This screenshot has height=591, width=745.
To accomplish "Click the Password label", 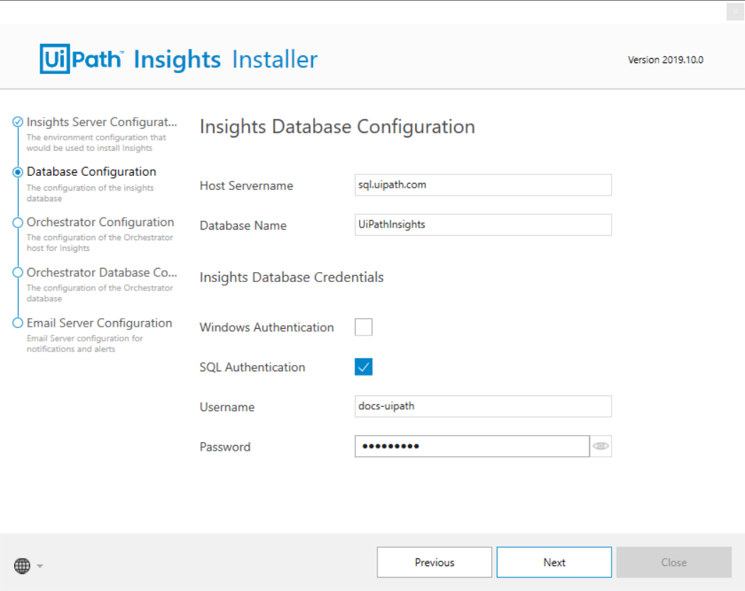I will [x=225, y=447].
